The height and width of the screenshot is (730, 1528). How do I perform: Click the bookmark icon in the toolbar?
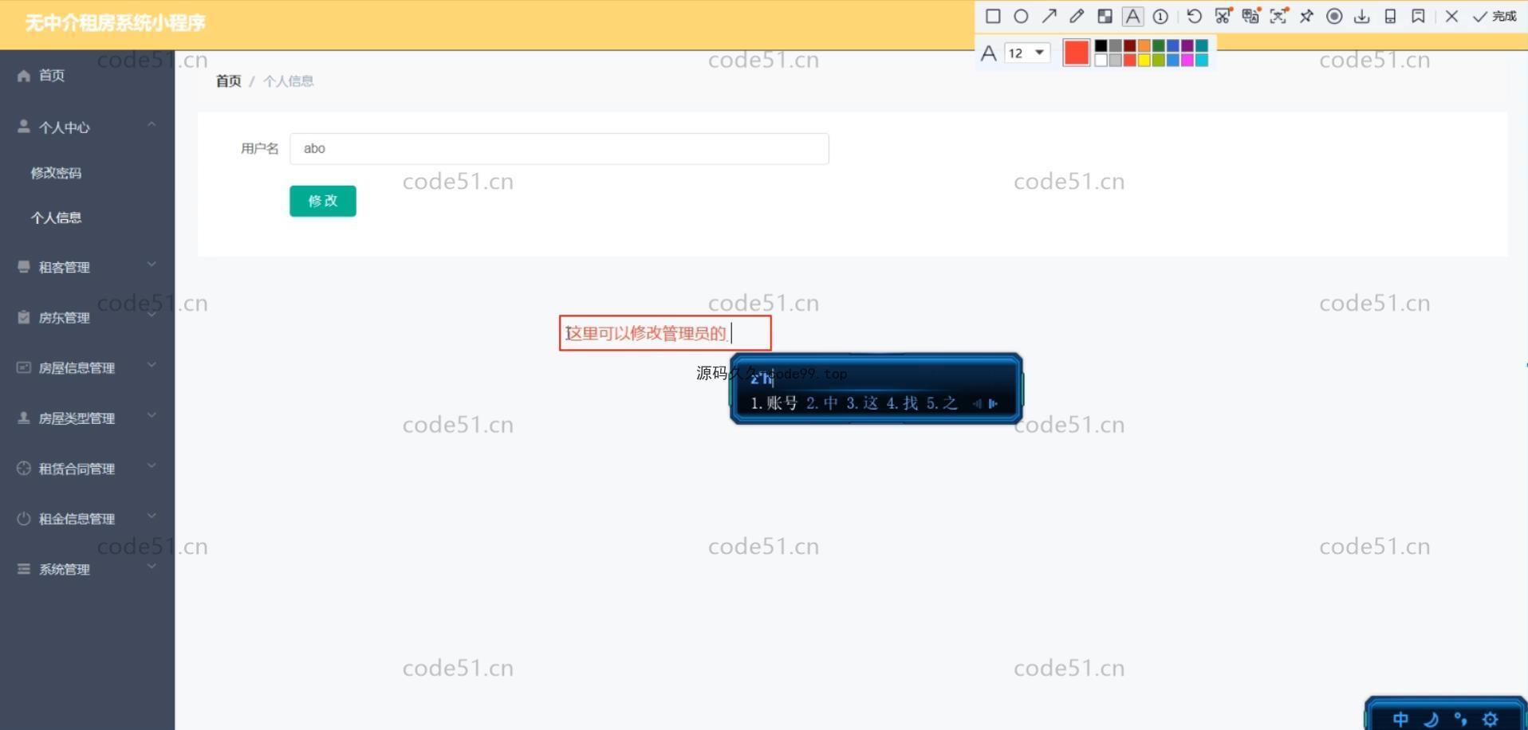tap(1418, 16)
